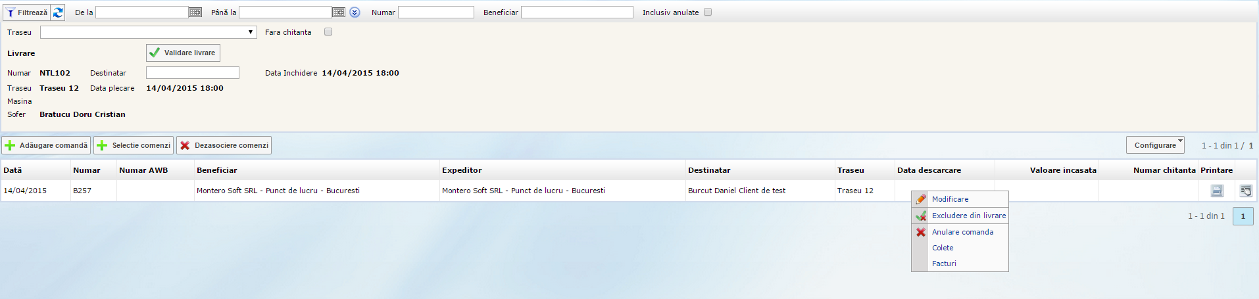1259x299 pixels.
Task: Click the row actions icon for order B257
Action: [1245, 191]
